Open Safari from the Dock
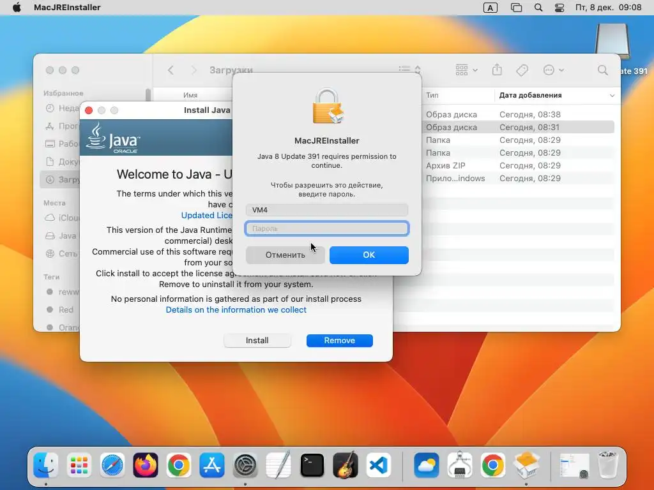The width and height of the screenshot is (654, 490). (112, 465)
